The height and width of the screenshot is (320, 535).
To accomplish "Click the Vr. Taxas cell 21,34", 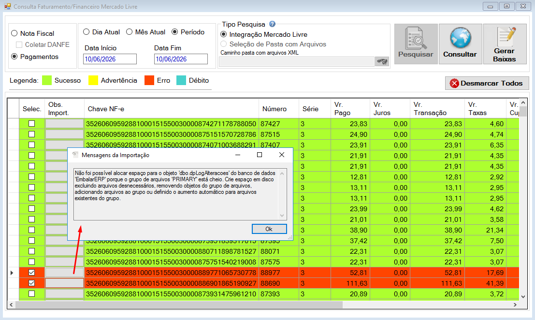I will point(485,230).
